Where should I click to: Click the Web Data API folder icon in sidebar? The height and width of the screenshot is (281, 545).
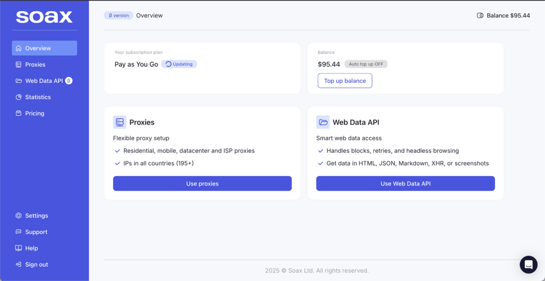tap(19, 81)
